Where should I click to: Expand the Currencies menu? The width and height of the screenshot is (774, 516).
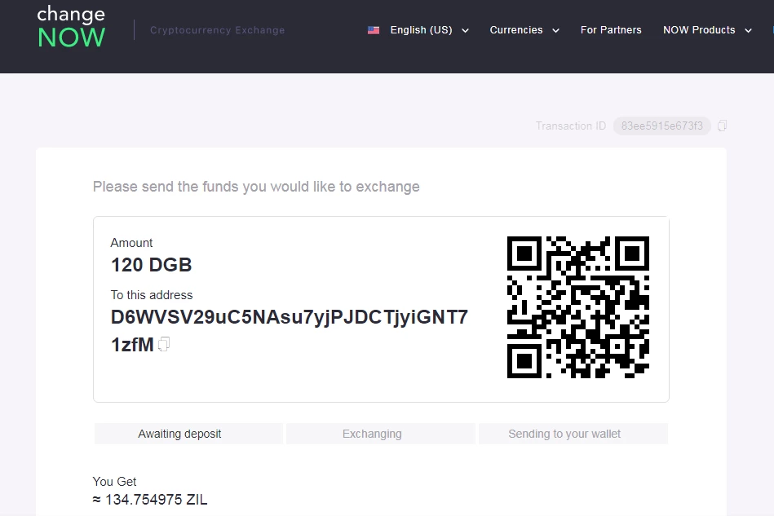524,30
